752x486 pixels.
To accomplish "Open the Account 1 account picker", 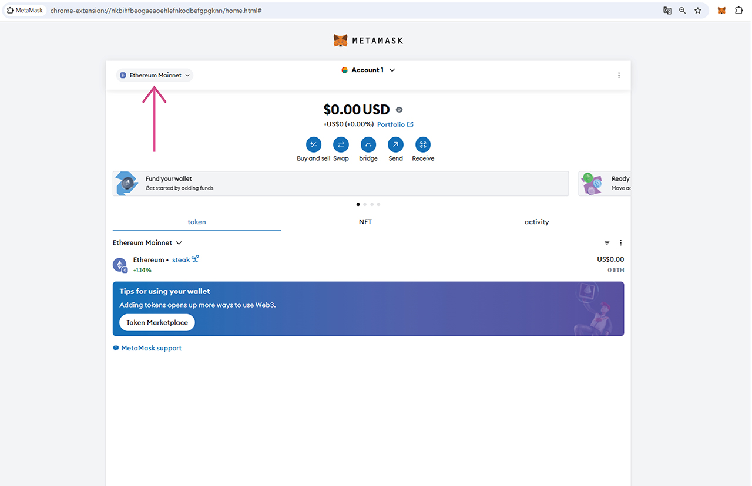I will 368,70.
